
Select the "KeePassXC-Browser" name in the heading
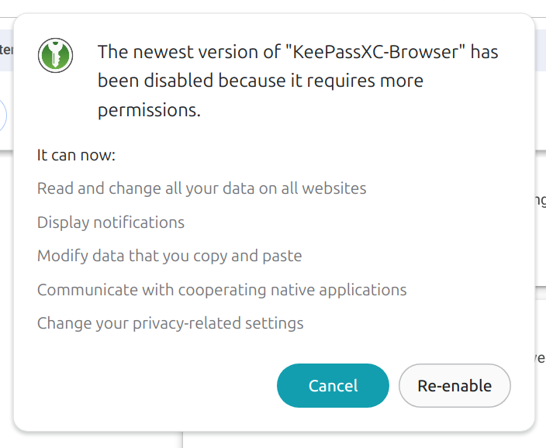(375, 52)
